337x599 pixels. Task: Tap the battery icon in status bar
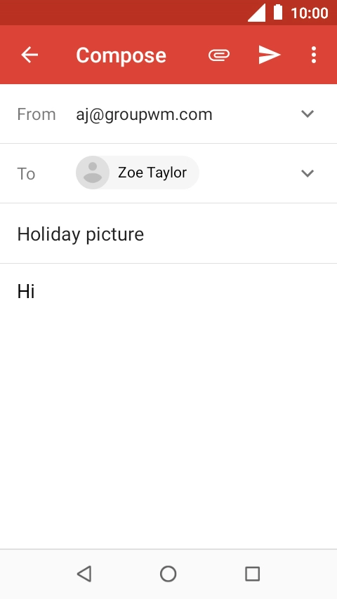(278, 12)
